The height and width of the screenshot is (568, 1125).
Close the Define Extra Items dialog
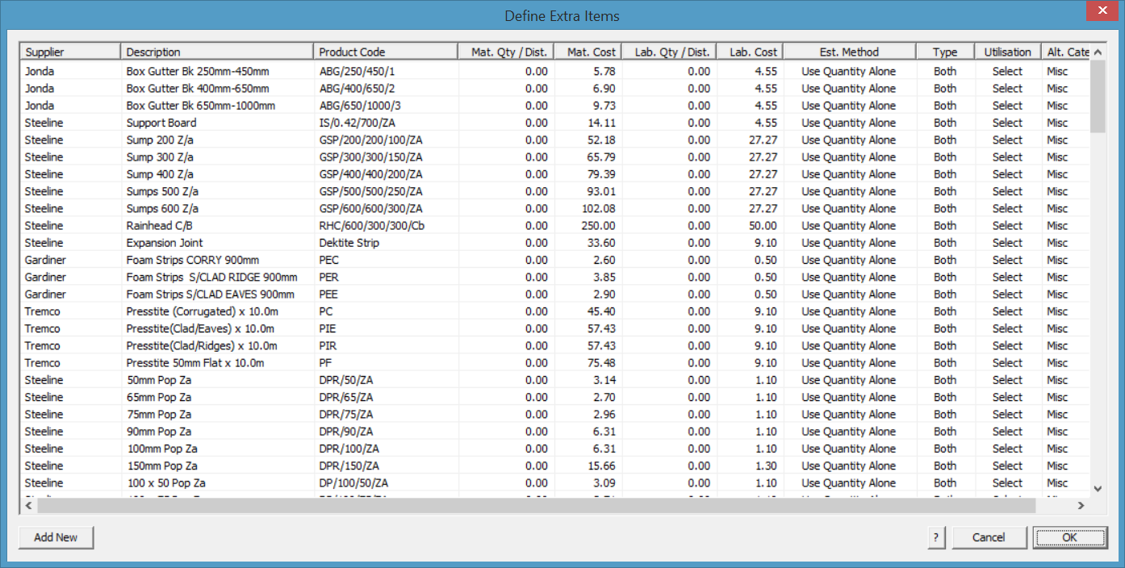tap(1102, 12)
